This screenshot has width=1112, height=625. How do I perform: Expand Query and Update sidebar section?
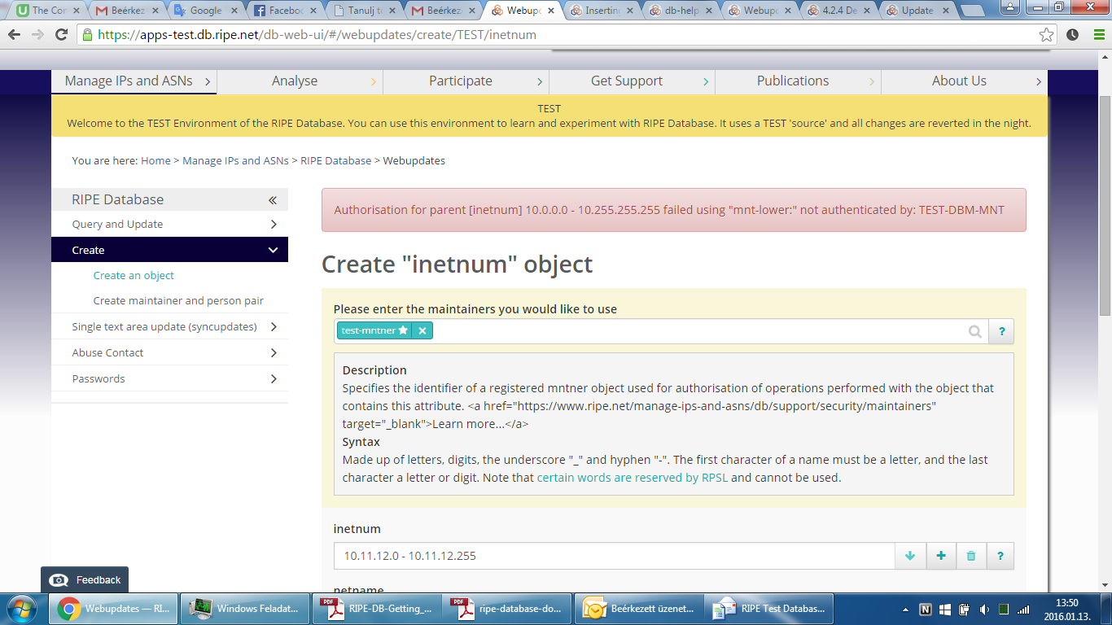click(169, 224)
